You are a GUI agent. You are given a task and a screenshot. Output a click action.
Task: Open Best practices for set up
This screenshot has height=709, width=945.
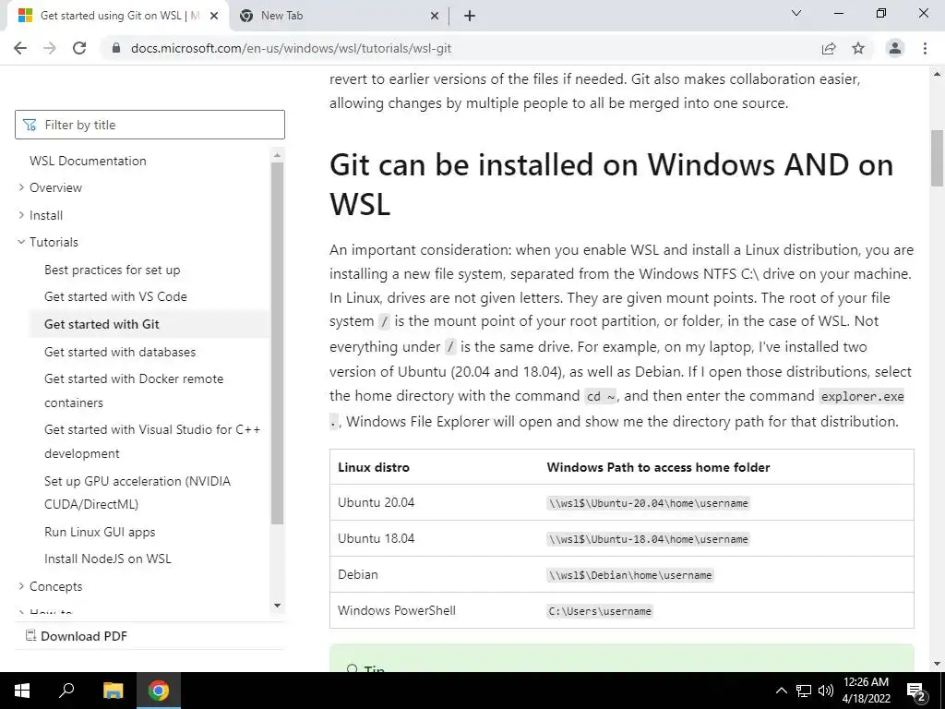coord(112,270)
